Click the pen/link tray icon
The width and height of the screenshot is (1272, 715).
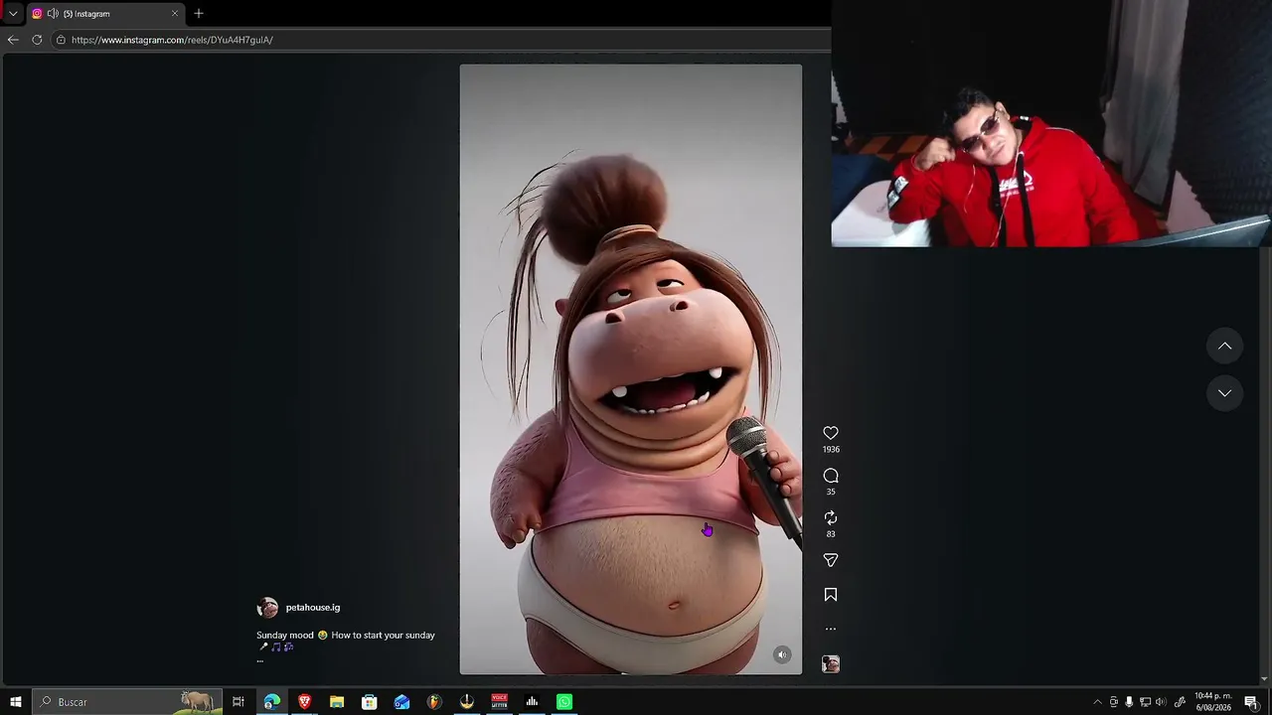1180,702
